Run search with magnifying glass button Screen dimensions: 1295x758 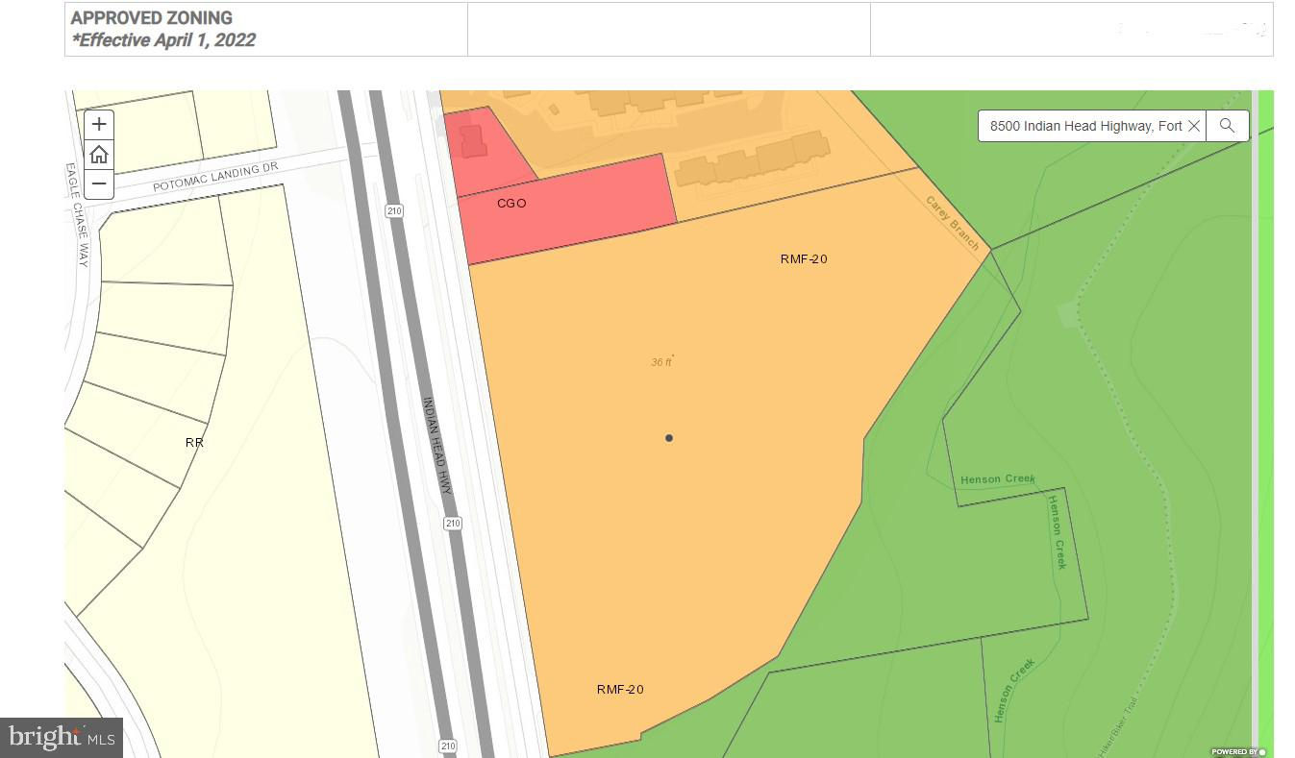1227,126
